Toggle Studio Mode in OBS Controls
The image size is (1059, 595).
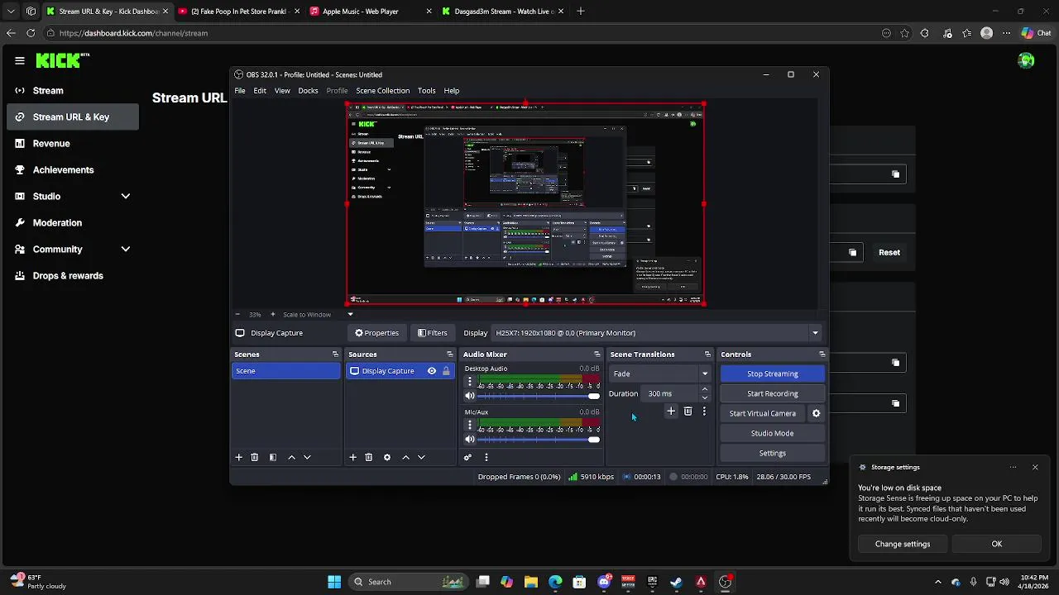tap(772, 433)
